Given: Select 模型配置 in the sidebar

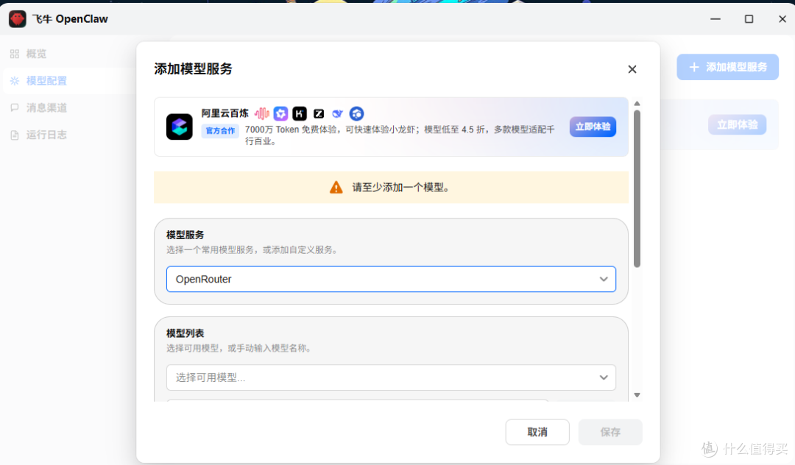Looking at the screenshot, I should point(68,80).
